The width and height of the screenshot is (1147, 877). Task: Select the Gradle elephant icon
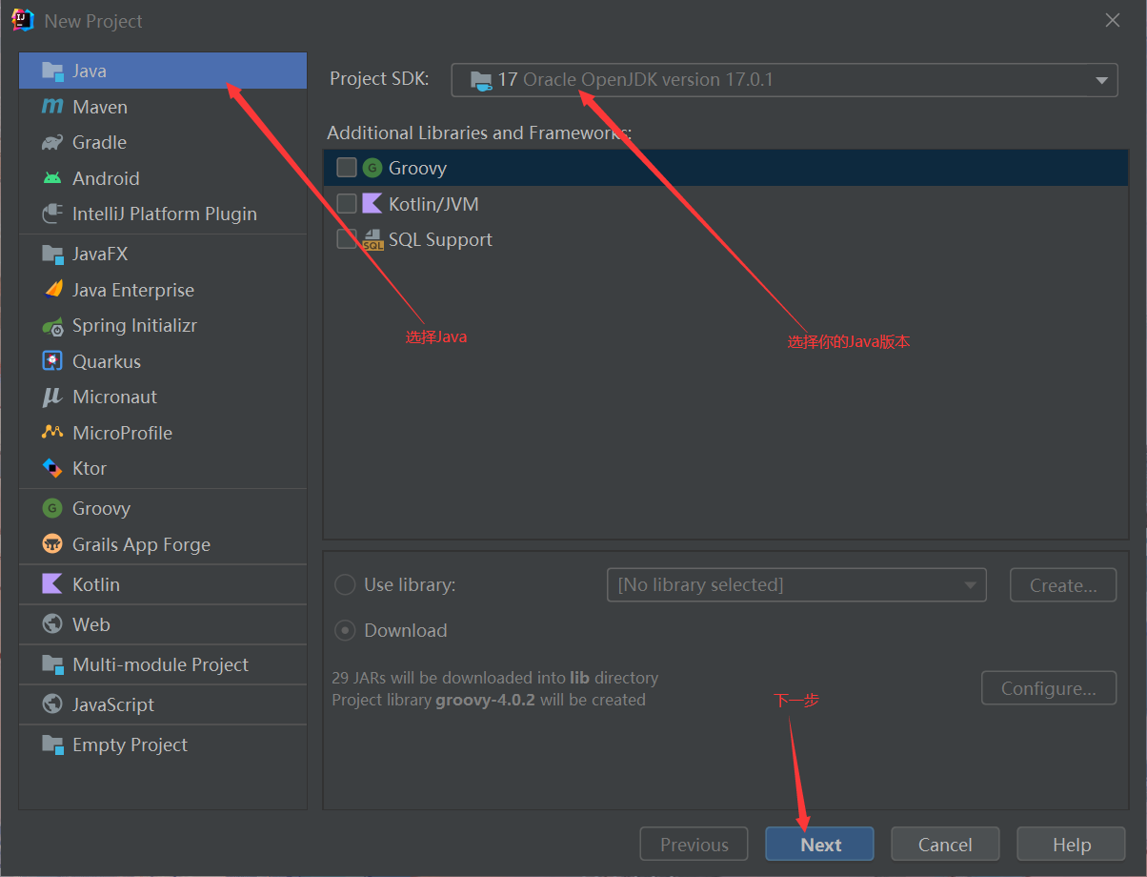52,143
